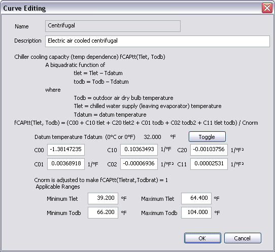Click the datum temperature 32.000 value
275x252 pixels.
(152, 137)
